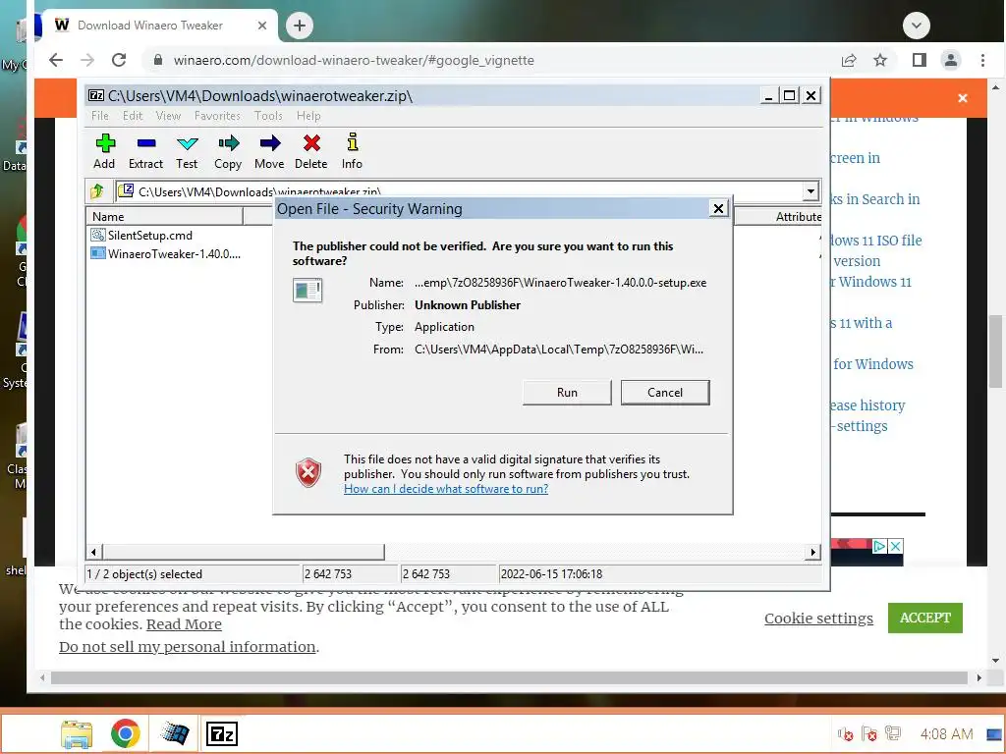Click the muted volume tray icon

(x=845, y=733)
